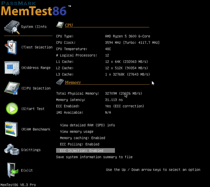Open the System Info chip icon
Viewport: 210px width, 187px height.
click(12, 27)
